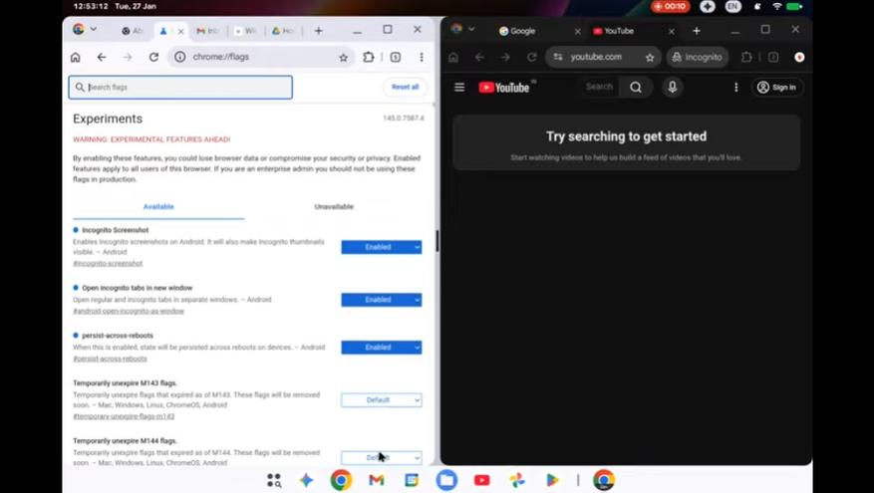Click the Reset all button
874x493 pixels.
click(x=405, y=87)
